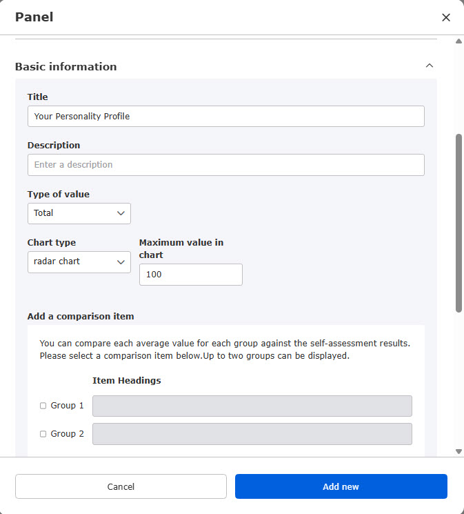Click the Group 2 item heading field
The height and width of the screenshot is (514, 464).
coord(252,434)
